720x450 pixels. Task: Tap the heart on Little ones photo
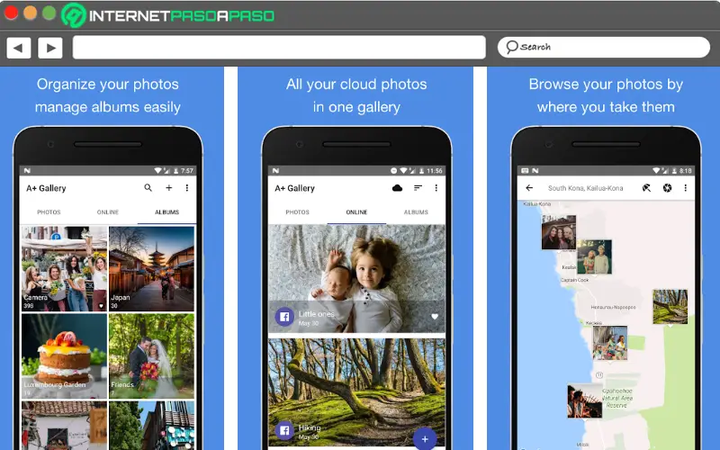point(435,317)
